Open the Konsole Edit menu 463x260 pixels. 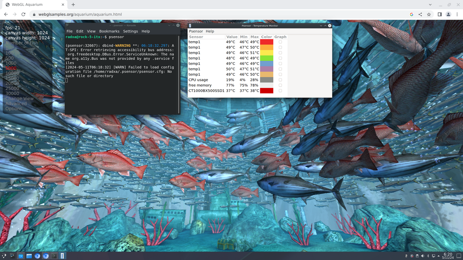coord(79,31)
